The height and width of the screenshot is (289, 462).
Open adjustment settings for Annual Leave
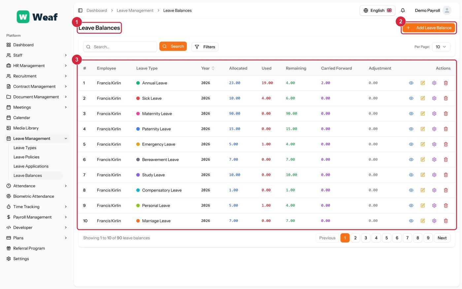click(434, 83)
